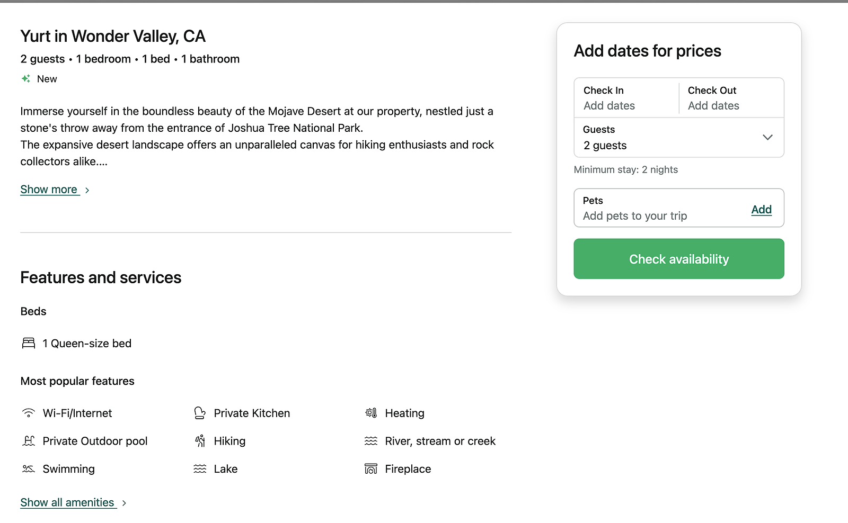Open the Guests dropdown

678,138
